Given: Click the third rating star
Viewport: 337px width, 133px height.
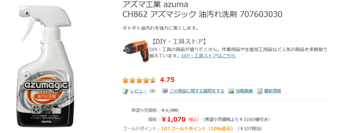Looking at the screenshot, I should click(139, 80).
